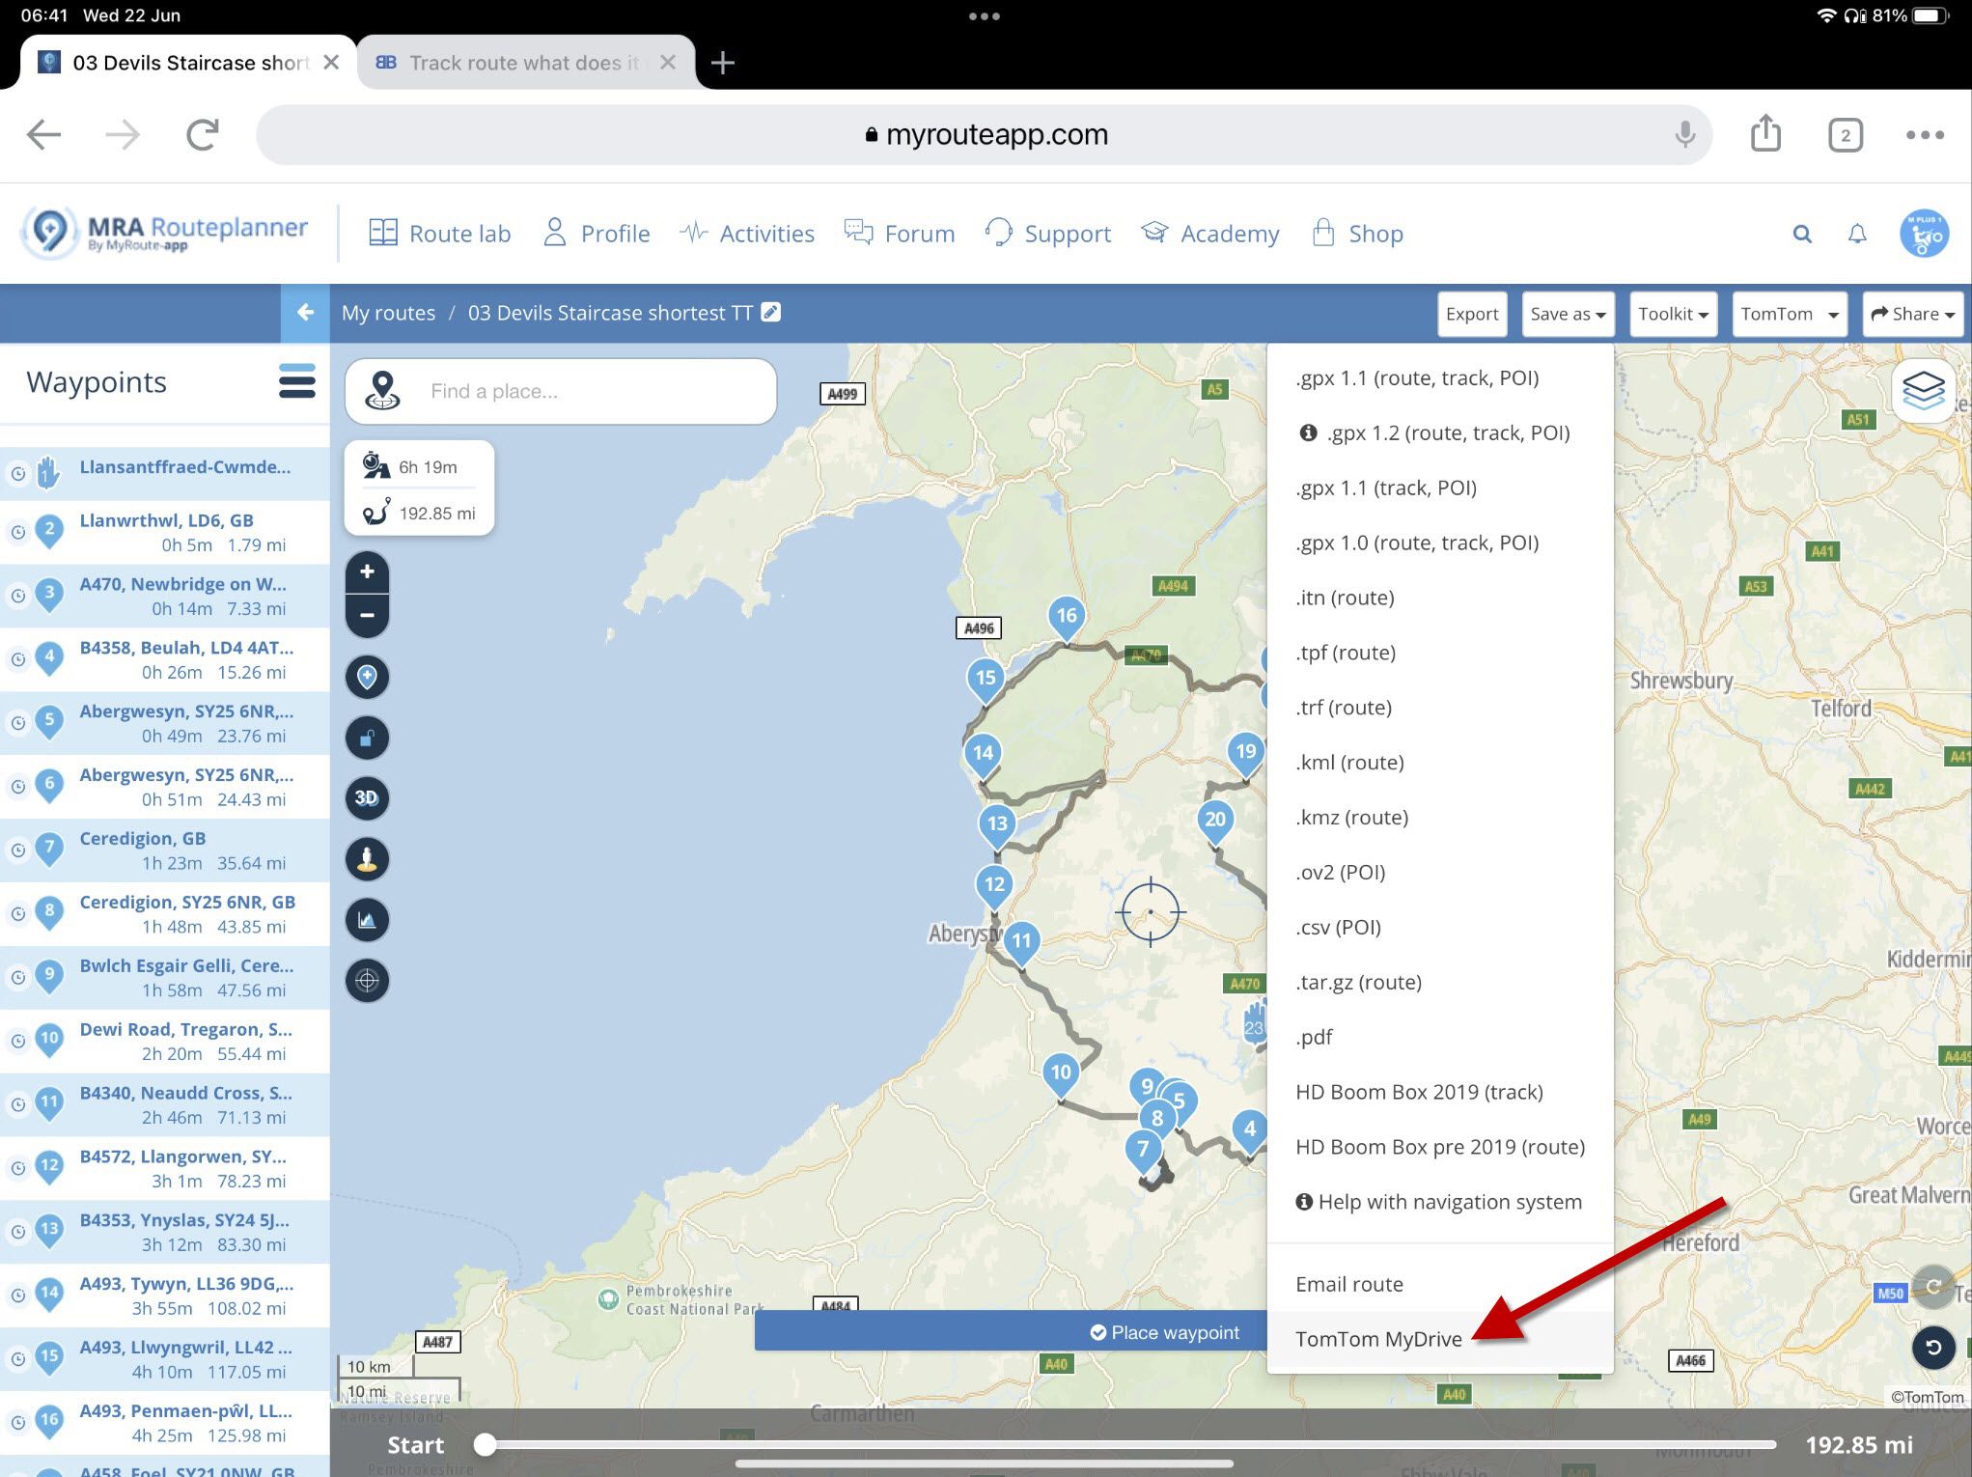
Task: Click the Export button
Action: pos(1472,314)
